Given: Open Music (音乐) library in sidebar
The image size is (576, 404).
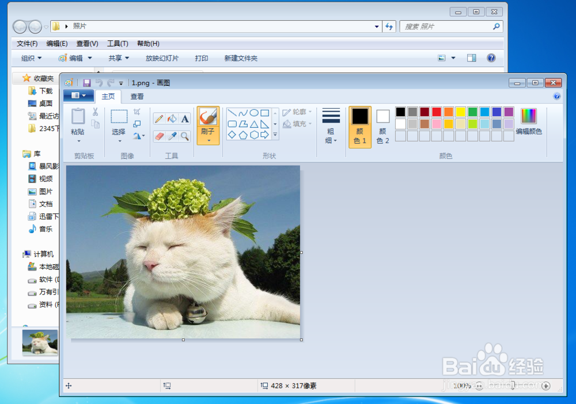Looking at the screenshot, I should 41,229.
